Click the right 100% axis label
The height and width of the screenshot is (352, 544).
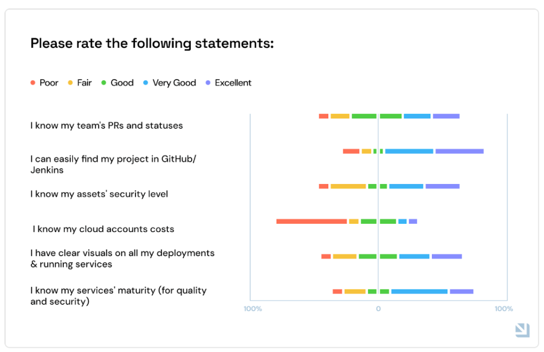504,309
